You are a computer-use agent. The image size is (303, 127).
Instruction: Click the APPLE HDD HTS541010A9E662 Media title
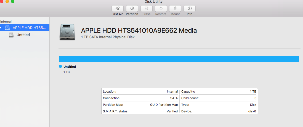pos(139,30)
